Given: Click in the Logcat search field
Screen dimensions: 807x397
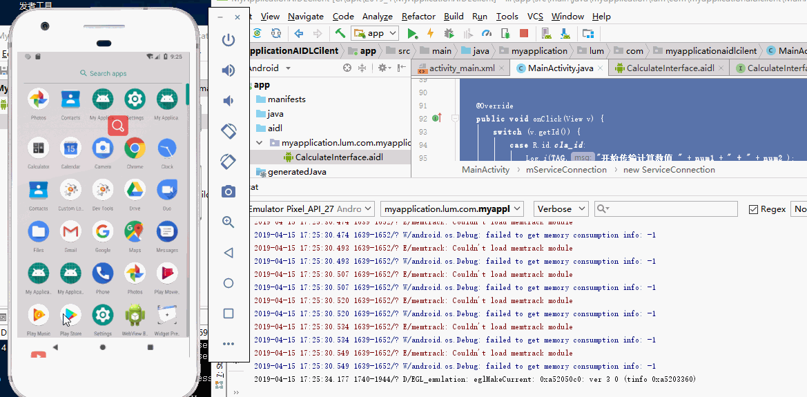Looking at the screenshot, I should [666, 209].
